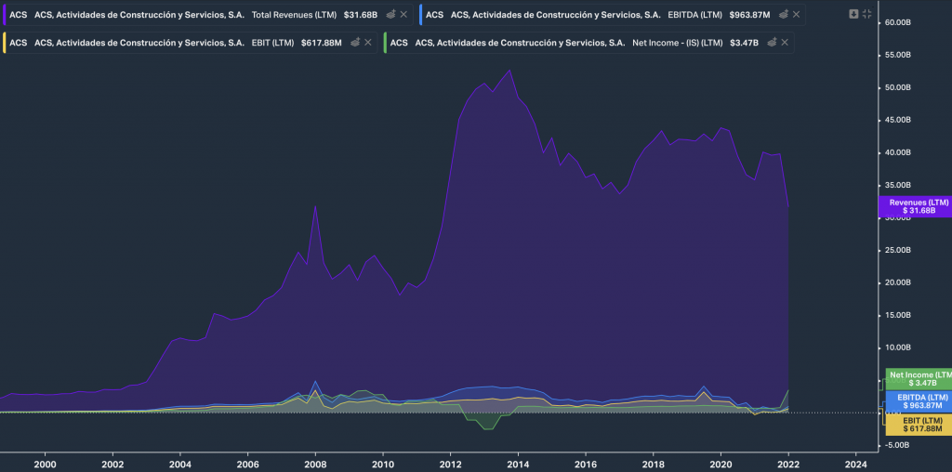Remove the EBIT (LTM) series
The height and width of the screenshot is (472, 952).
(368, 43)
